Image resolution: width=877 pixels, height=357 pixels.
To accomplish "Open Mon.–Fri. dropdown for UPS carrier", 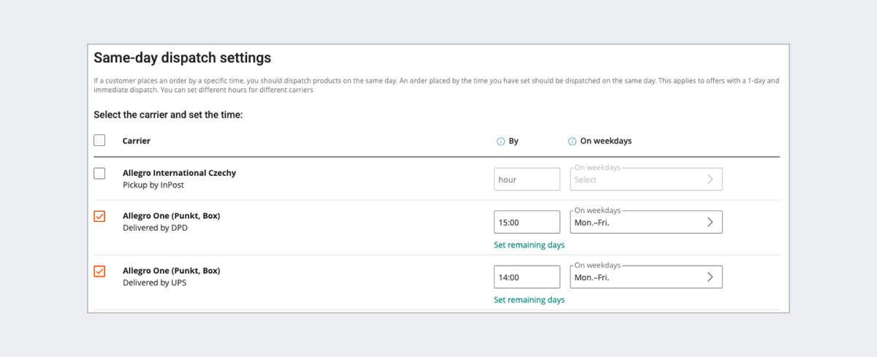I will click(636, 277).
